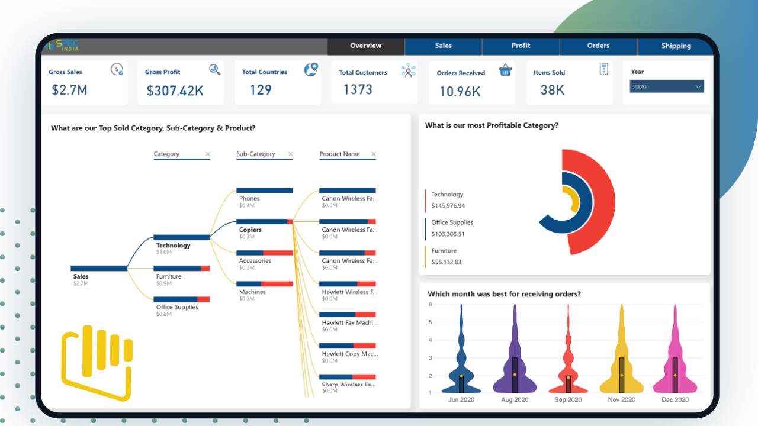Click the Gross Sales dollar coin icon
The image size is (758, 426).
(117, 69)
